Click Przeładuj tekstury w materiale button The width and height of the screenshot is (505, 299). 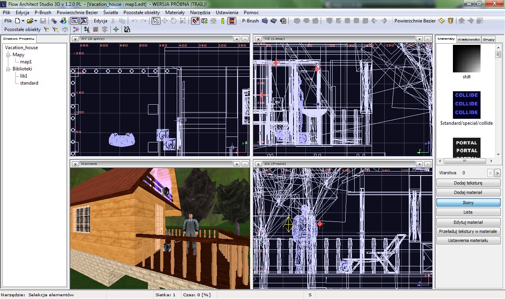(468, 231)
